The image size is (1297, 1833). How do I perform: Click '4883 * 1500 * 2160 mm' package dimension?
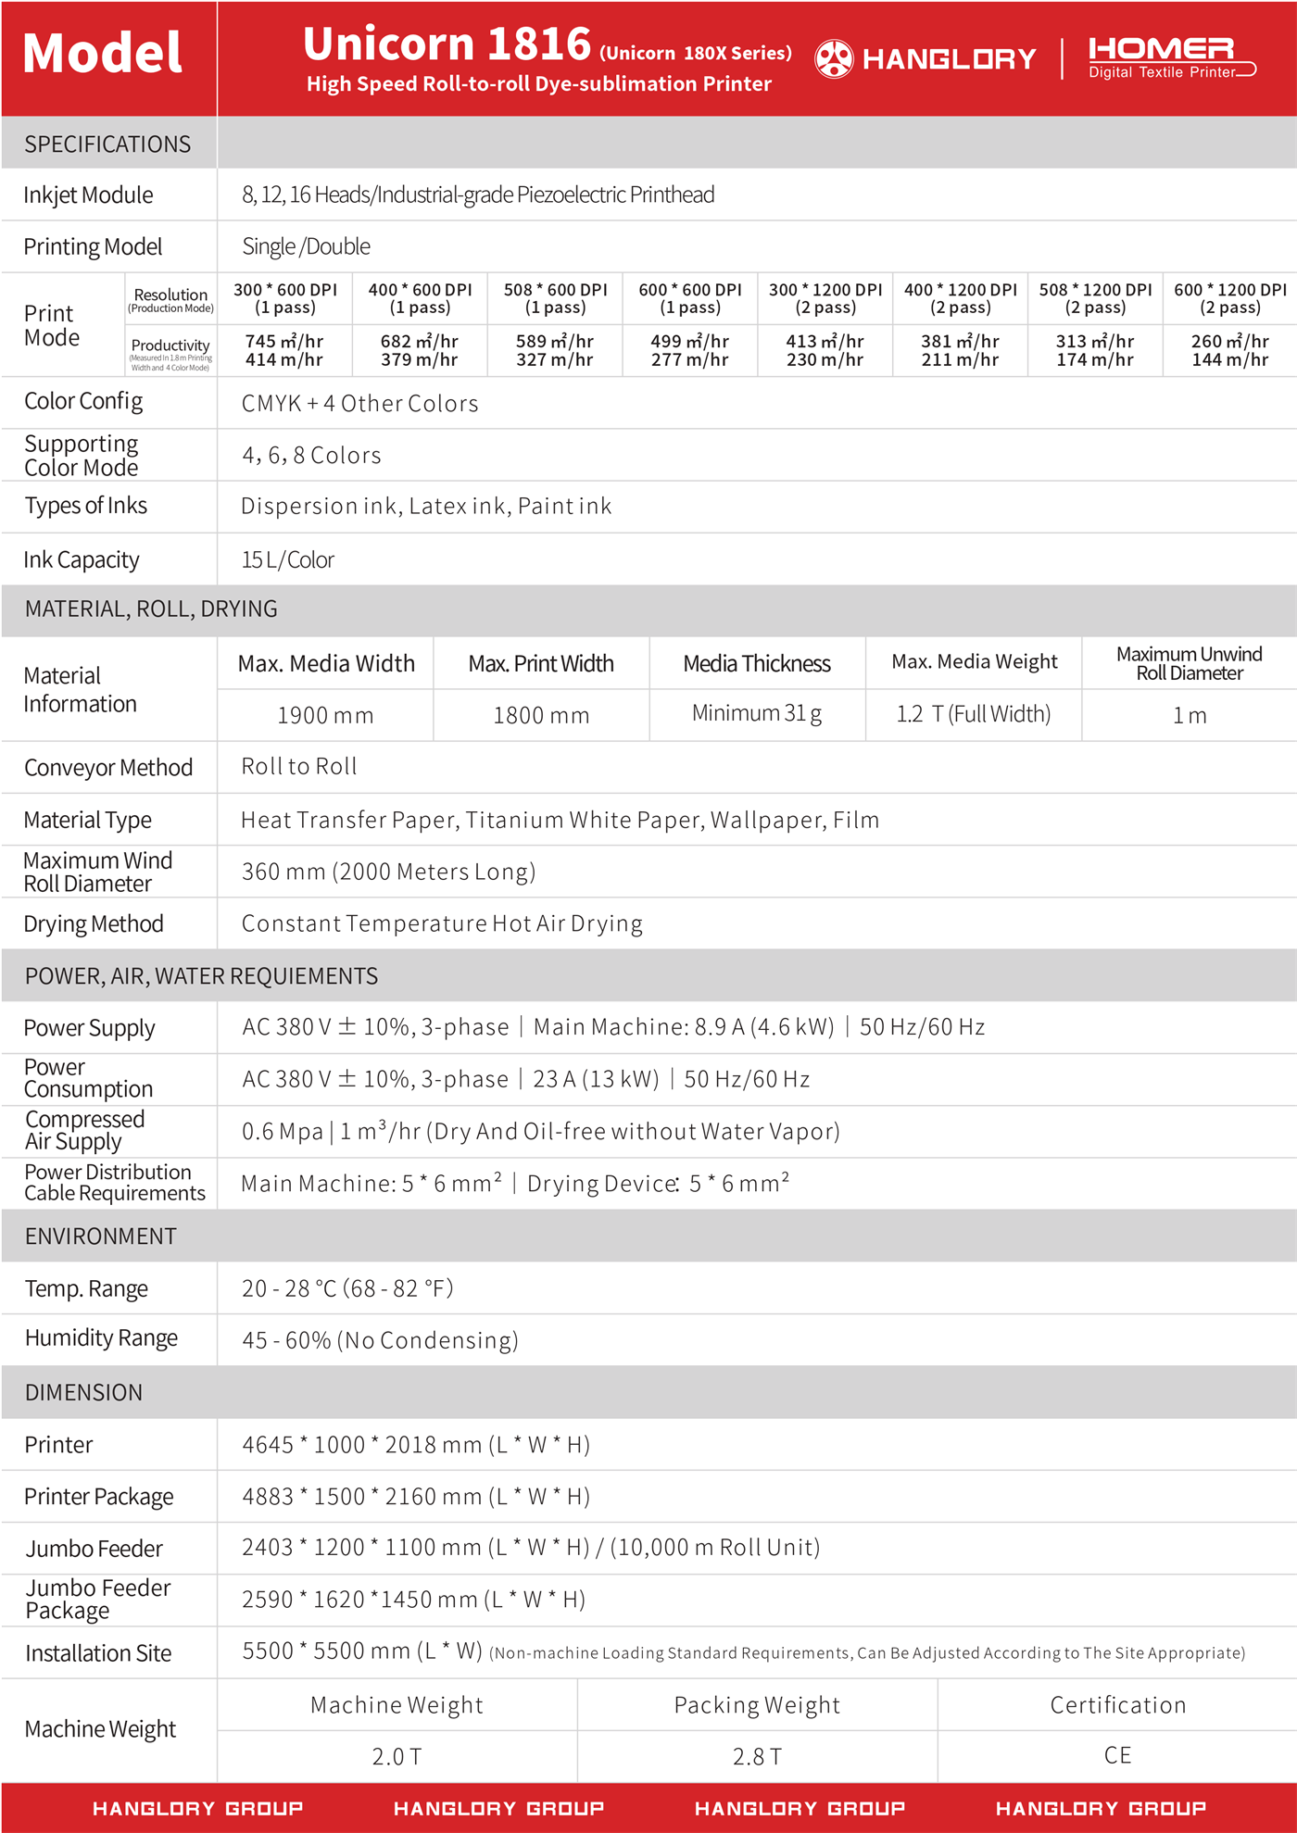coord(362,1497)
